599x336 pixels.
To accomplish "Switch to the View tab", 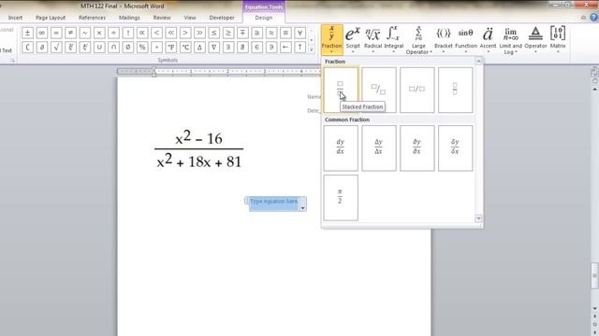I will [190, 18].
